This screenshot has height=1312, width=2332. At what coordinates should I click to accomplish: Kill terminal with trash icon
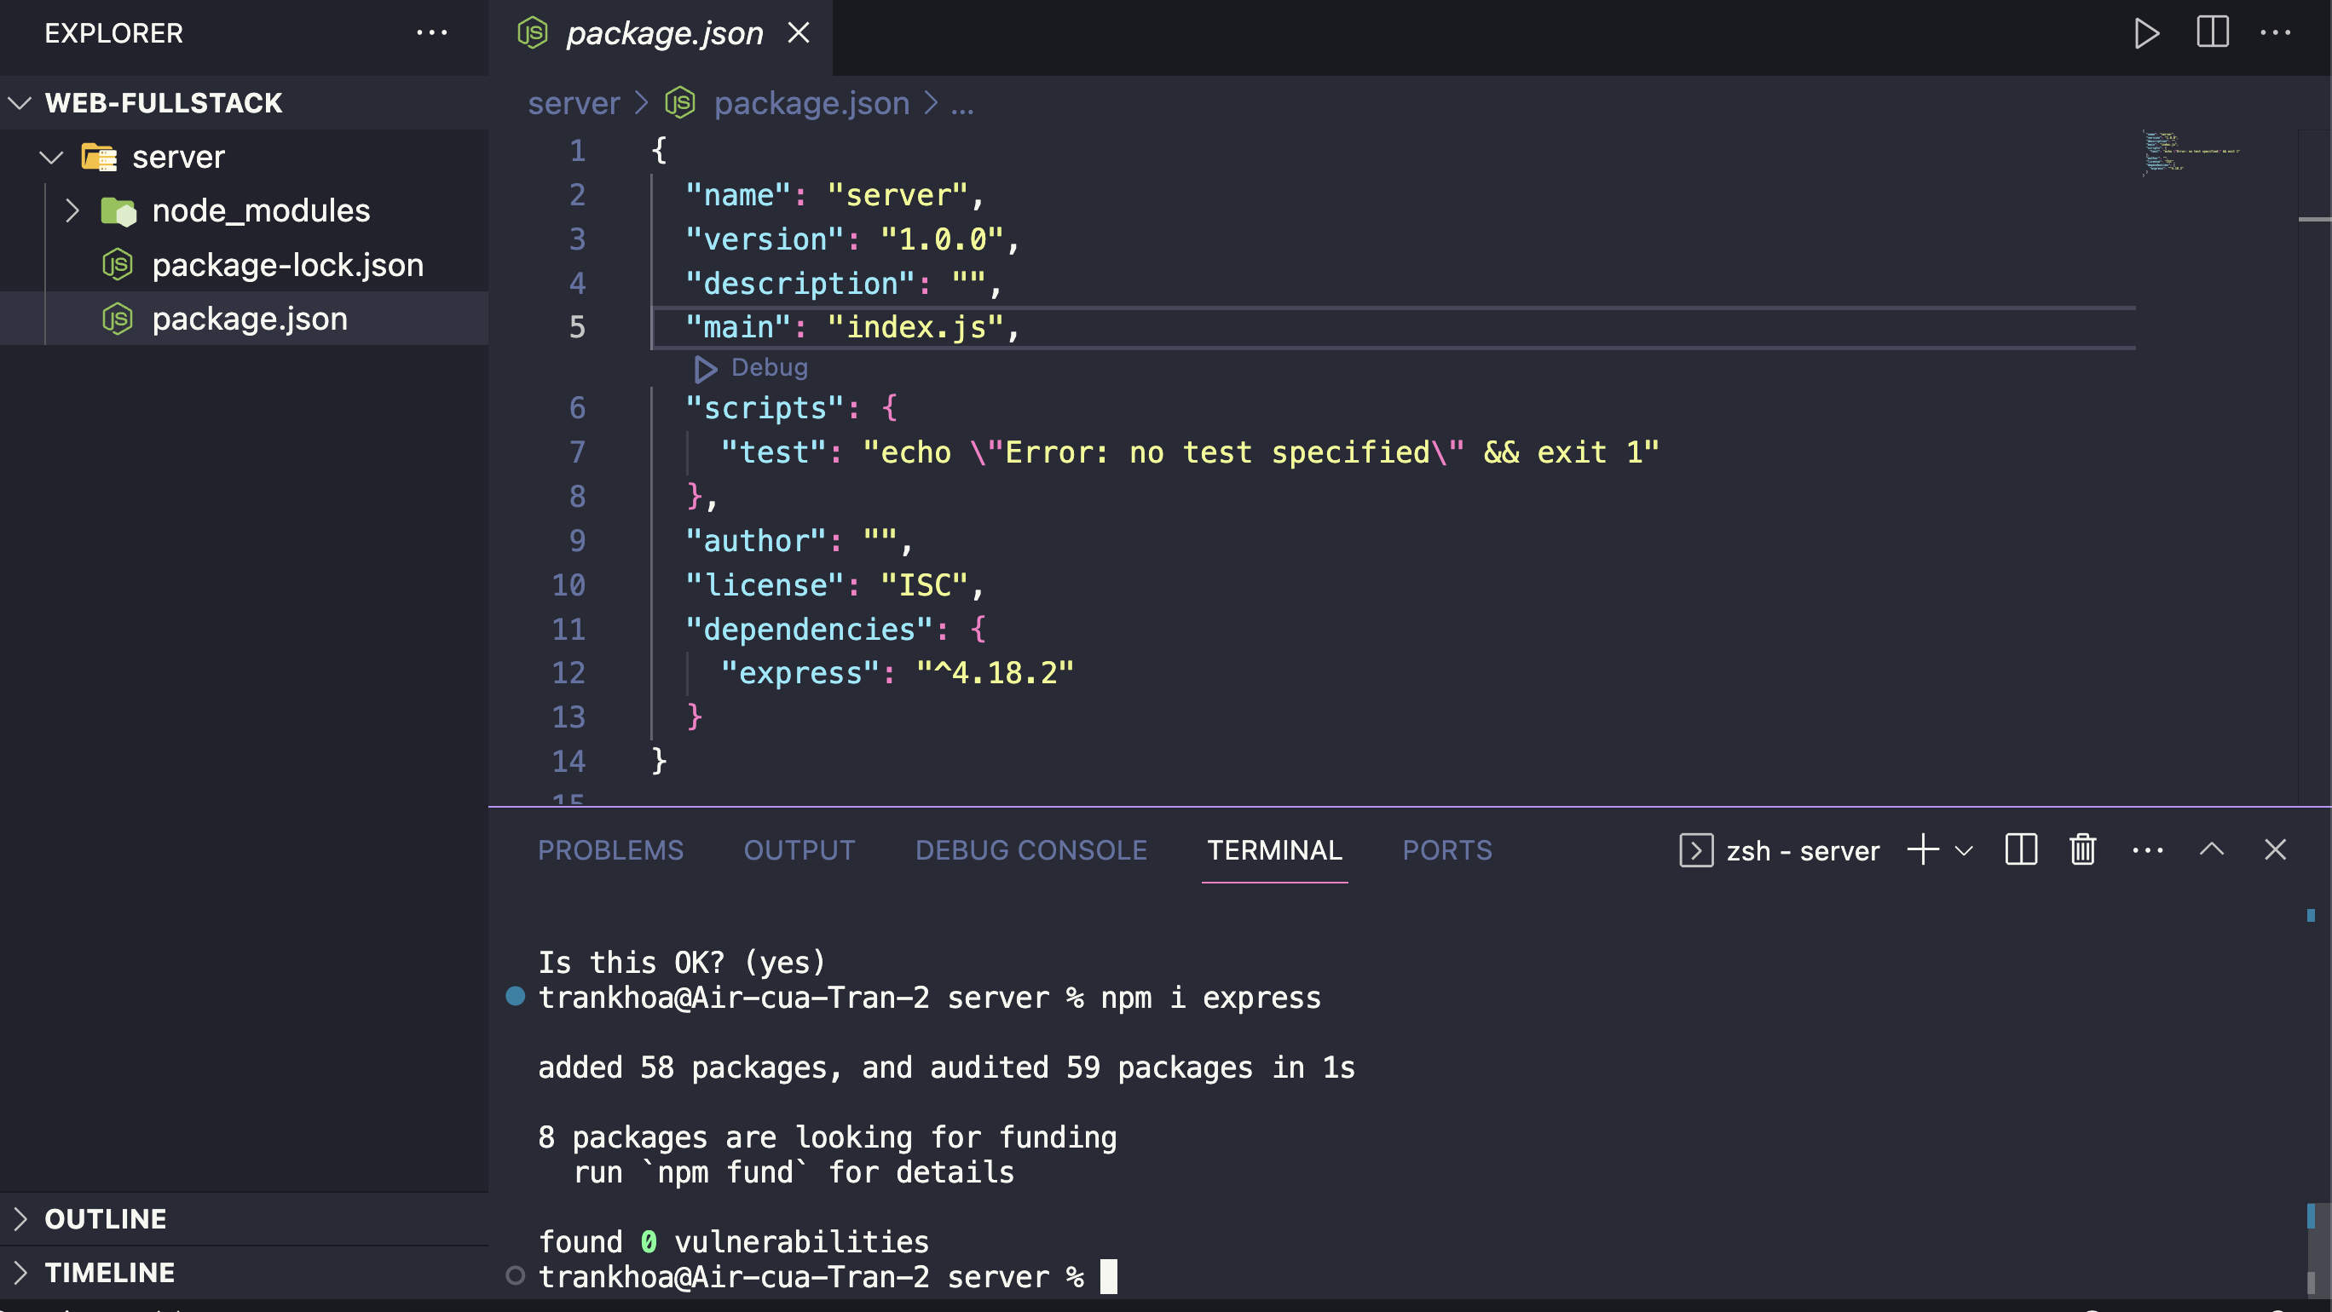(x=2082, y=849)
